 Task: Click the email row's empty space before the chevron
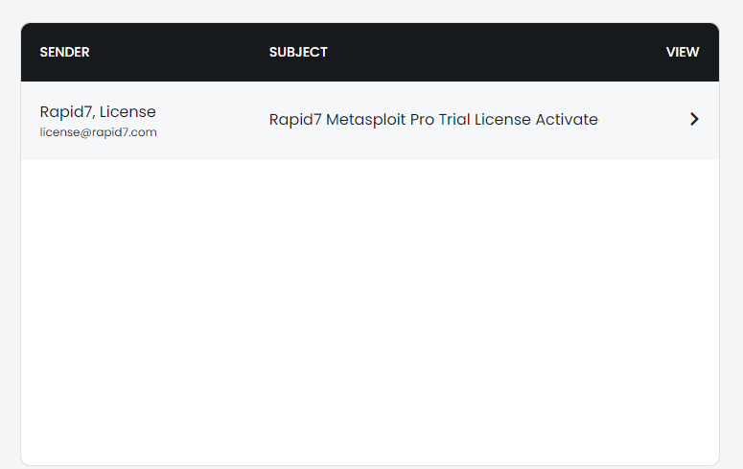click(642, 120)
